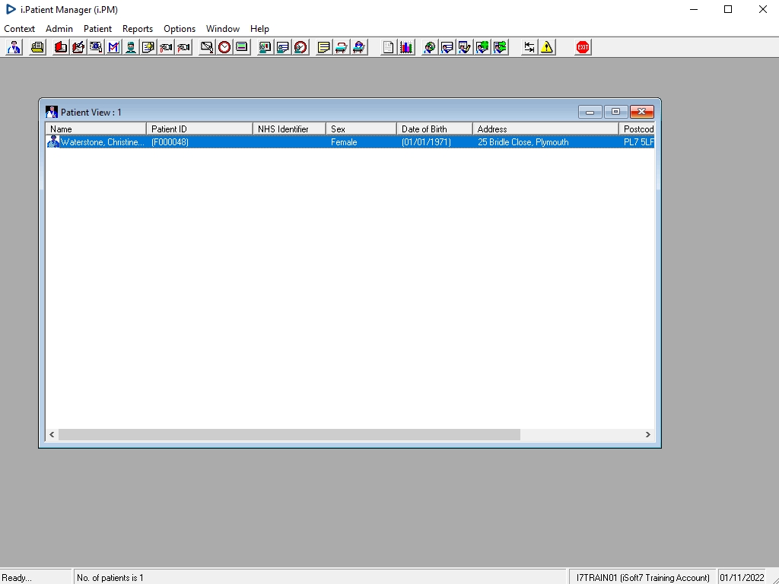This screenshot has height=584, width=779.
Task: Open the Help menu
Action: pos(259,29)
